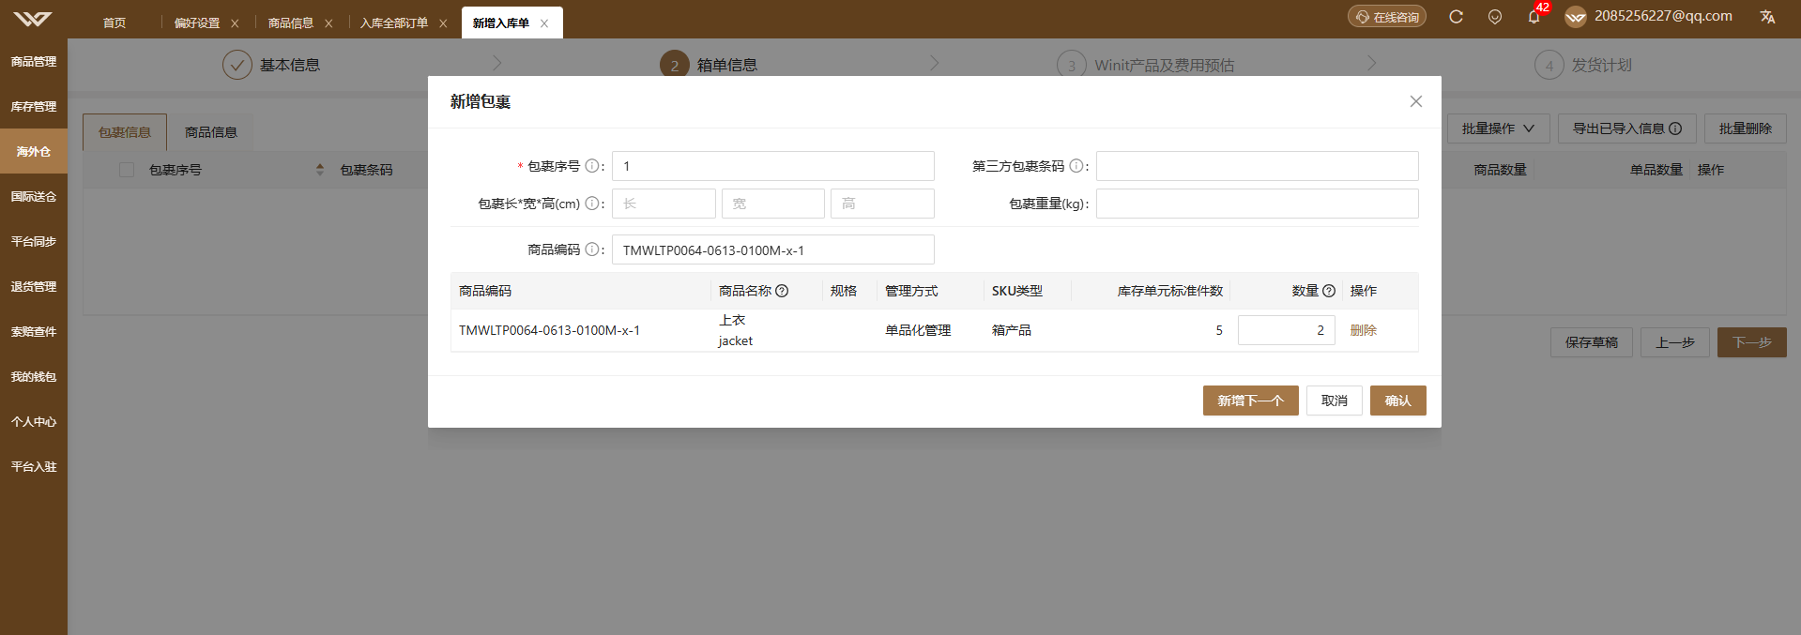Click the 包裹序号 input field
This screenshot has width=1801, height=635.
point(773,166)
